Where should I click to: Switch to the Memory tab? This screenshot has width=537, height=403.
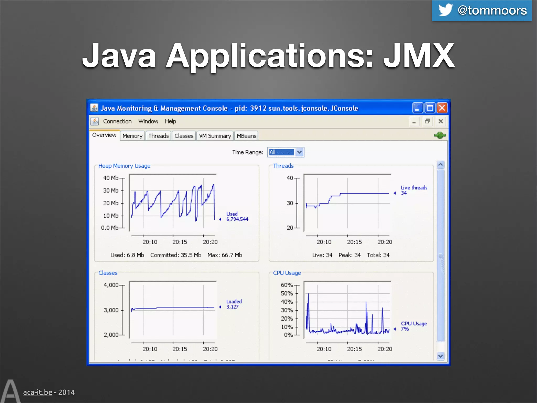click(x=132, y=136)
